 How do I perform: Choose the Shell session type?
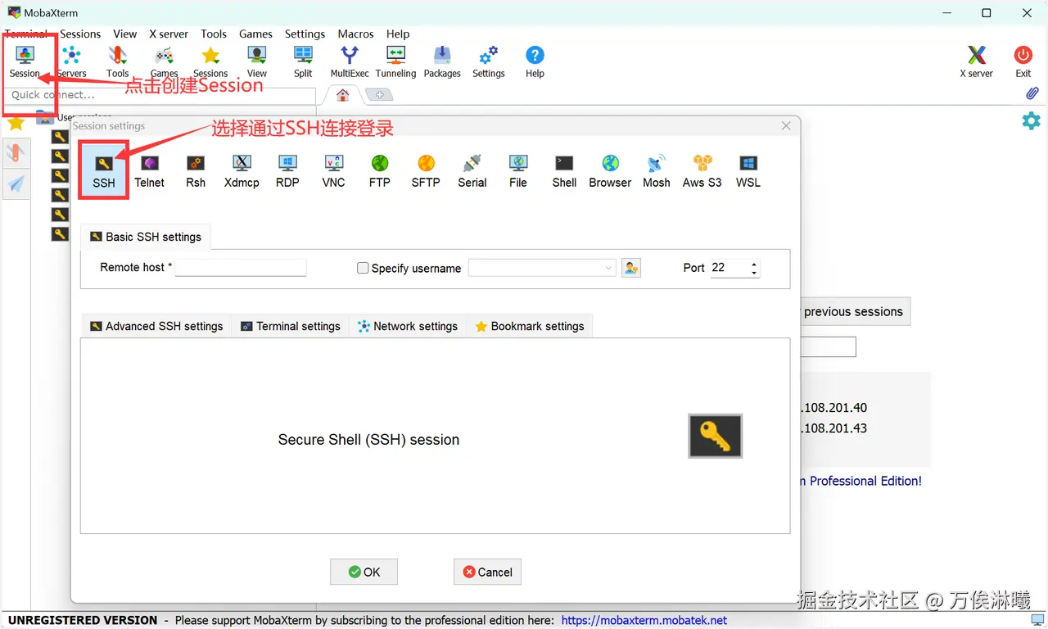click(564, 170)
